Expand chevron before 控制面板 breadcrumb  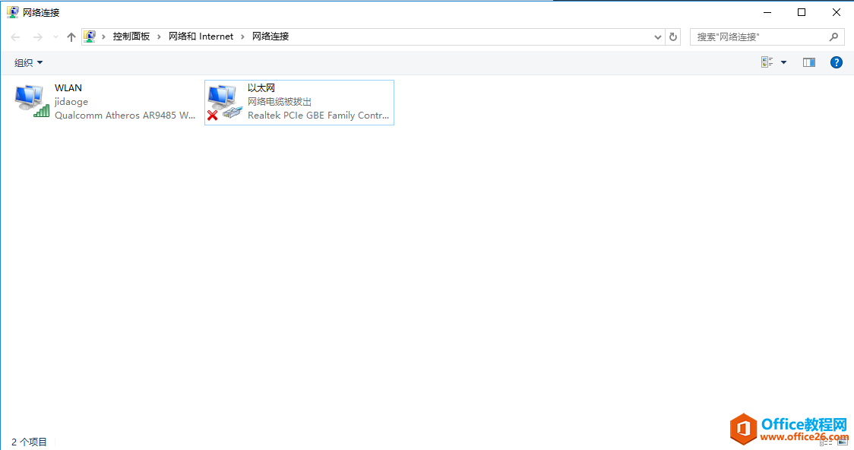click(103, 36)
